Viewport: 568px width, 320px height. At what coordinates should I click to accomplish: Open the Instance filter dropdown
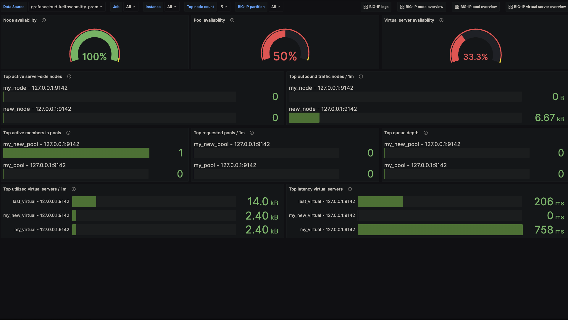[172, 7]
